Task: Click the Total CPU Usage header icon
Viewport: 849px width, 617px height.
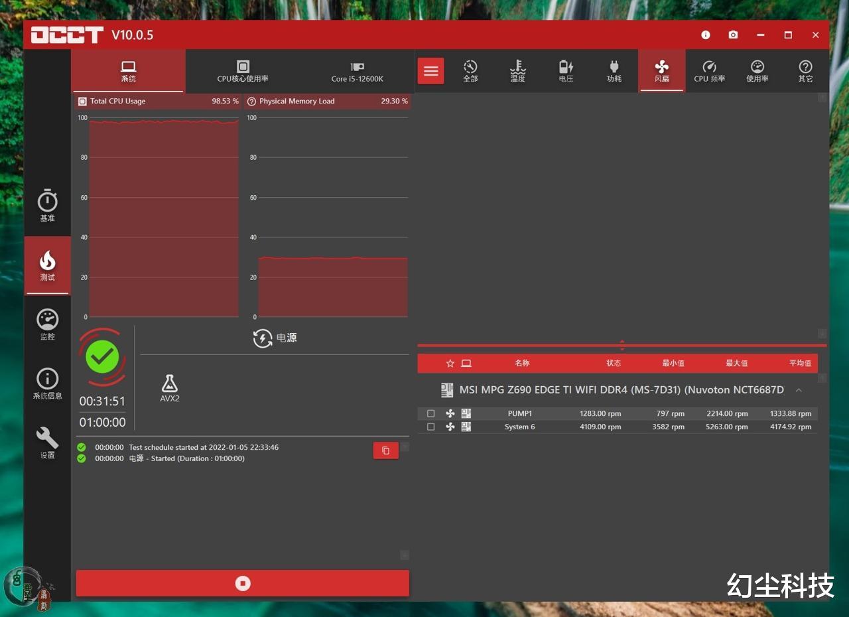Action: [x=82, y=102]
